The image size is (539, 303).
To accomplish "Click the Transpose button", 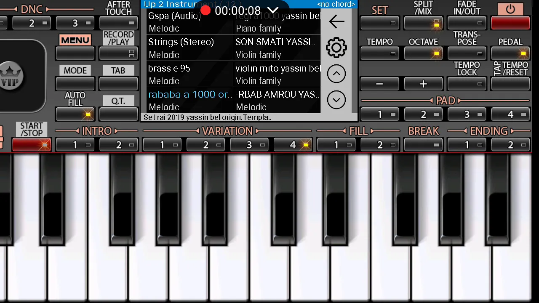I will (467, 53).
